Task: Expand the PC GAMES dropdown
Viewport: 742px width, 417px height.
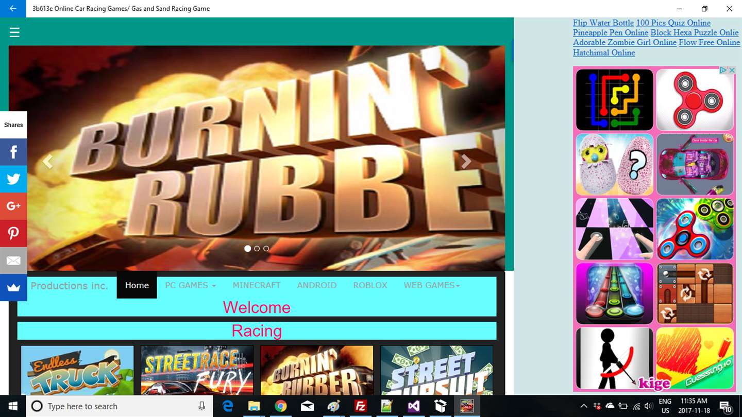Action: click(190, 285)
